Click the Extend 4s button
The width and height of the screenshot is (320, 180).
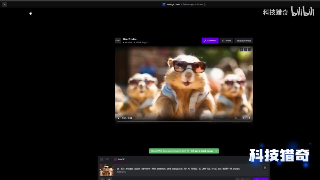(210, 40)
